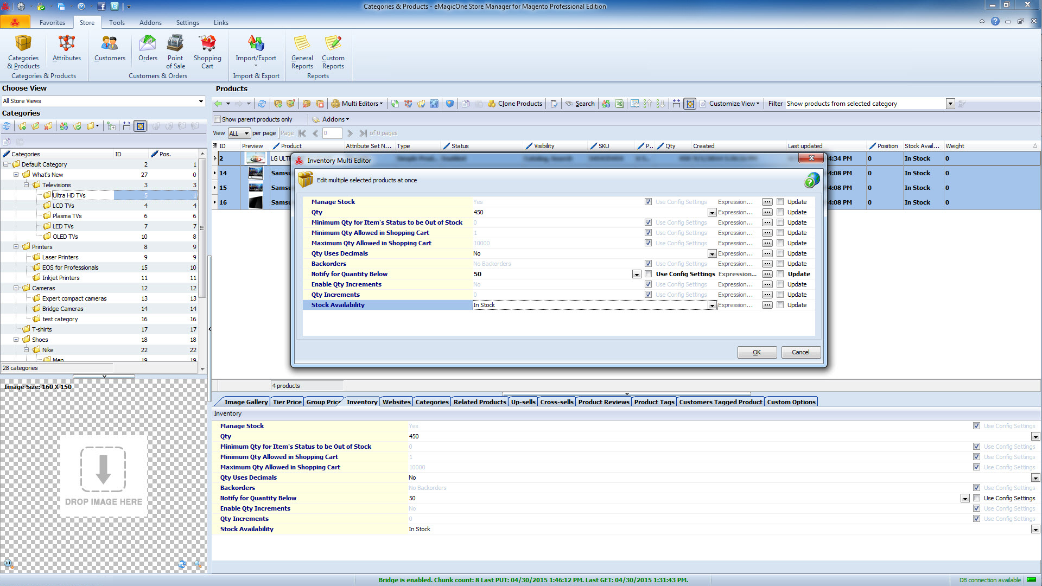Open the Point of Sale icon
1042x586 pixels.
click(175, 52)
